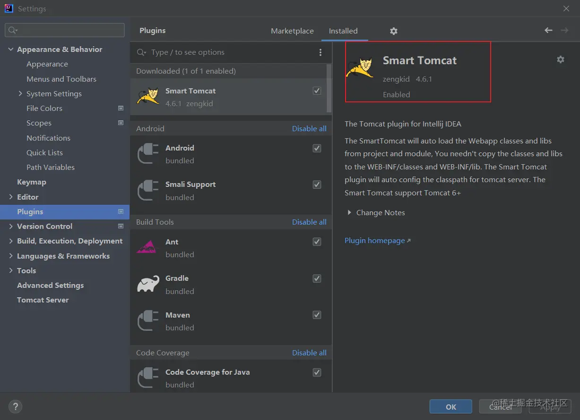Click the project-level marker beside Version Control
The width and height of the screenshot is (580, 420).
click(121, 226)
